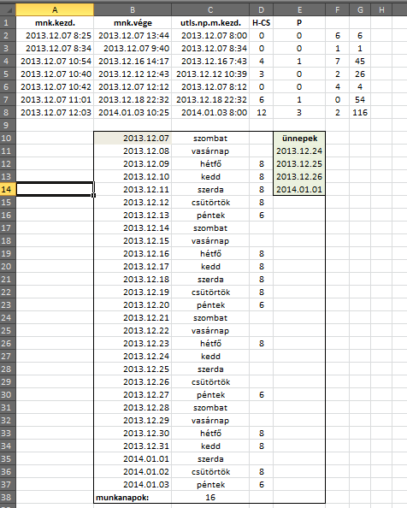Image resolution: width=407 pixels, height=508 pixels.
Task: Click the 'mnk.kezd.' header cell
Action: [55, 23]
